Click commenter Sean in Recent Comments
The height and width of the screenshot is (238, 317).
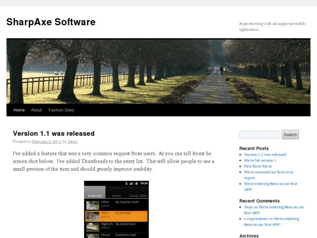248,207
